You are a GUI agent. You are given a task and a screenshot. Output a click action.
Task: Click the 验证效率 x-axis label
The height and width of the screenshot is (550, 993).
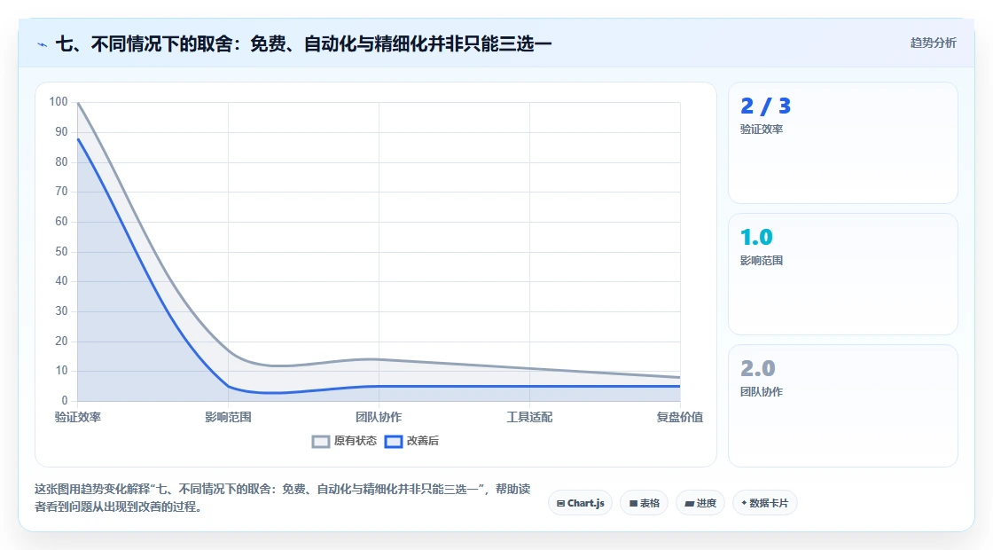tap(78, 417)
